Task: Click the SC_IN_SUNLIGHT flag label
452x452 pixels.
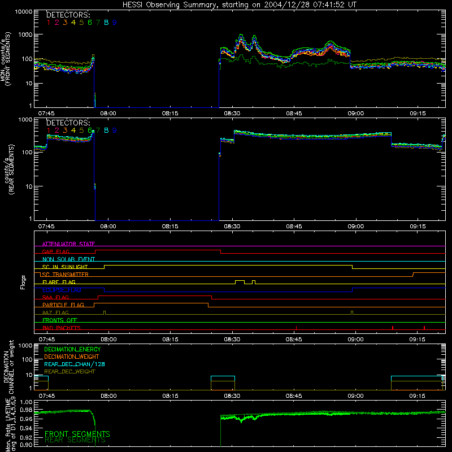Action: [x=65, y=267]
